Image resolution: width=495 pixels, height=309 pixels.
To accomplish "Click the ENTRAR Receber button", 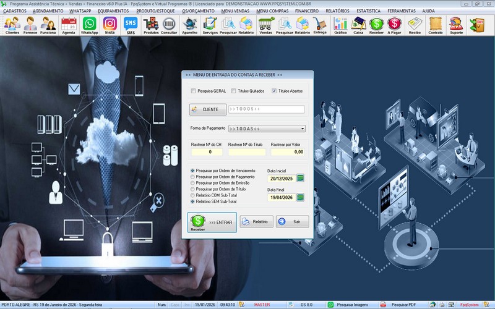I will [x=212, y=222].
